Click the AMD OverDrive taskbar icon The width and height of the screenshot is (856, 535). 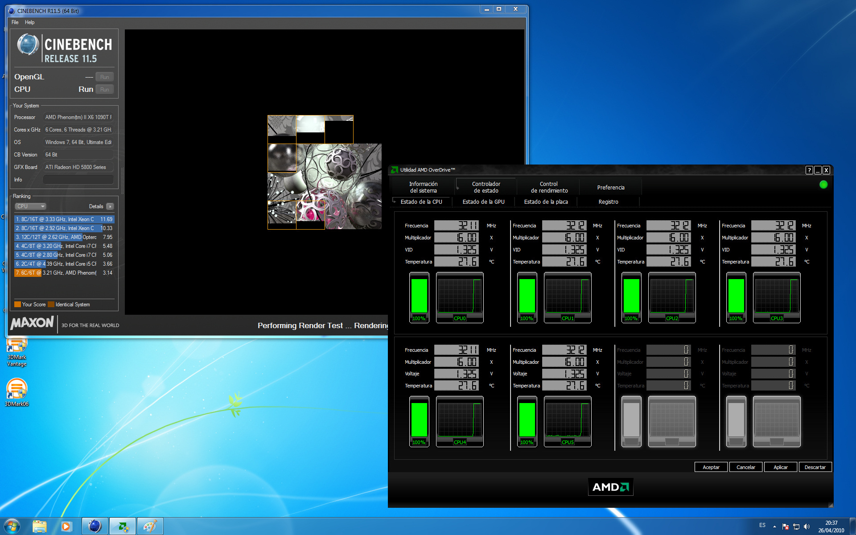[x=122, y=526]
